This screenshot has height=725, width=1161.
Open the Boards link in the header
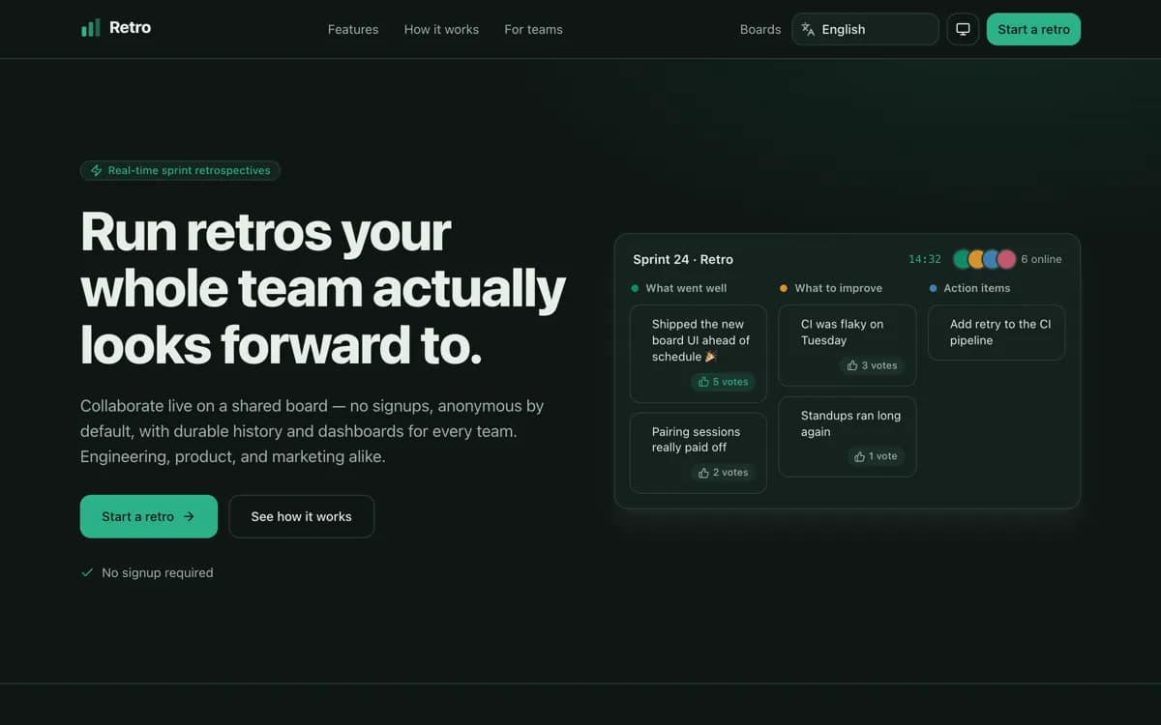tap(760, 29)
